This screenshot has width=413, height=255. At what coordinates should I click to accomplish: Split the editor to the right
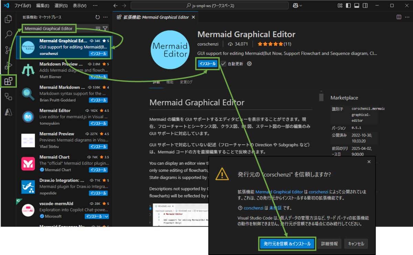pyautogui.click(x=399, y=17)
